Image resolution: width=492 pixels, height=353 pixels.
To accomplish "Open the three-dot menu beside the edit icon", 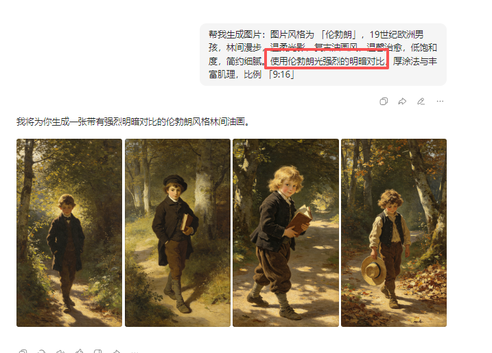I will pyautogui.click(x=440, y=101).
